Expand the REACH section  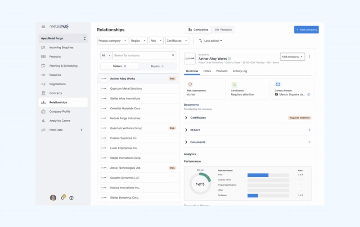coord(247,130)
